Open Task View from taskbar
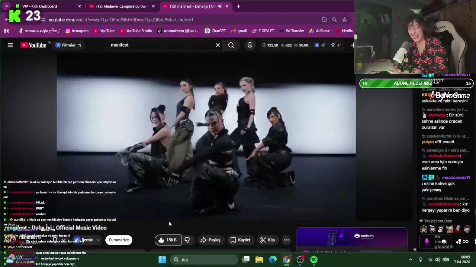Viewport: 476px width, 267px height. click(x=246, y=260)
